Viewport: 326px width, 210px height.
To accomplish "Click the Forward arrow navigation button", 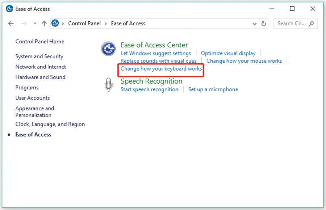I will (24, 24).
